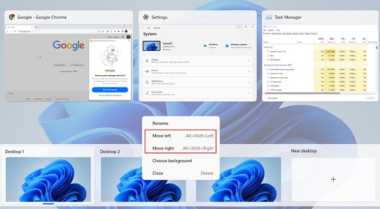Click the PC wallpaper image in Settings System
Image resolution: width=380 pixels, height=209 pixels.
151,46
